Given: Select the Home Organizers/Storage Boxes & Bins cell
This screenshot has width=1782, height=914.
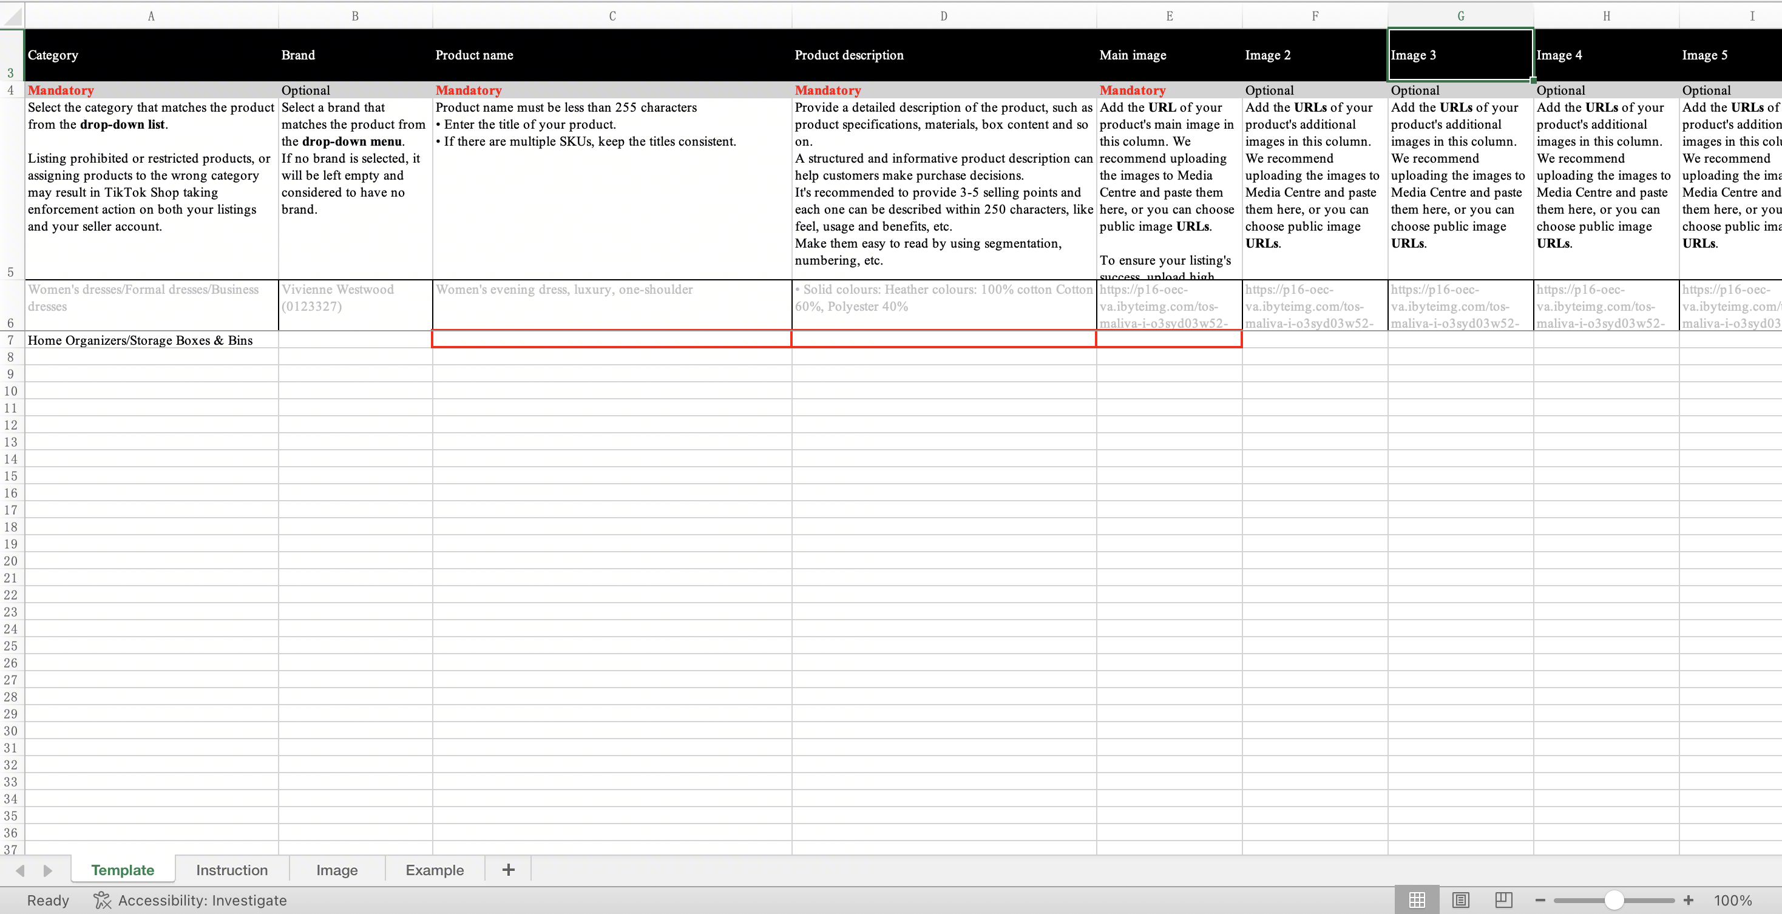Looking at the screenshot, I should (x=152, y=340).
